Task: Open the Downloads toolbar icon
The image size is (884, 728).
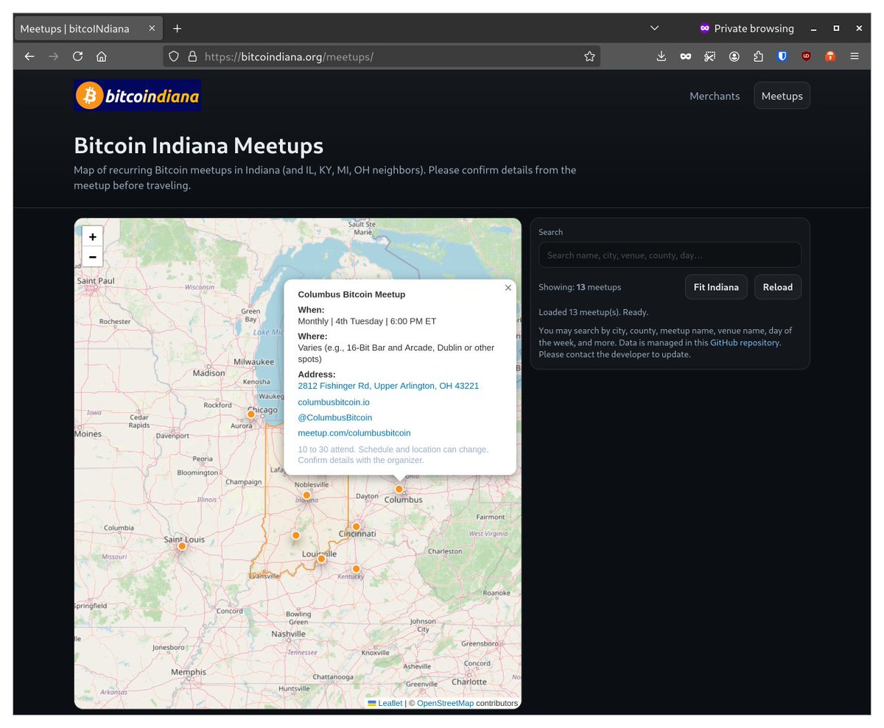Action: coord(662,56)
